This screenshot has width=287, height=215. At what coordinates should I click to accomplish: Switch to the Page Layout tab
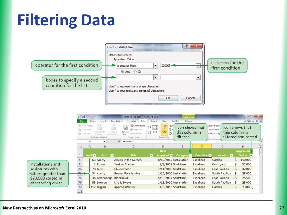point(117,121)
